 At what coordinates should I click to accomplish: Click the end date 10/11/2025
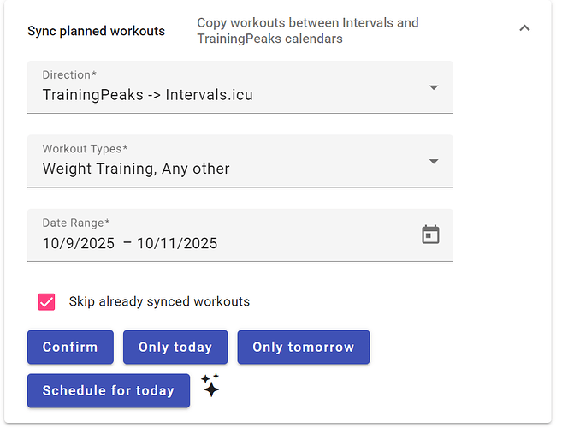click(177, 243)
